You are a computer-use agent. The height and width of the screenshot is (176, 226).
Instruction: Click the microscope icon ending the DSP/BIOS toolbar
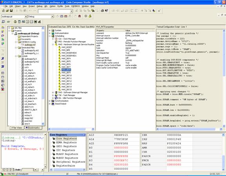coord(40,22)
